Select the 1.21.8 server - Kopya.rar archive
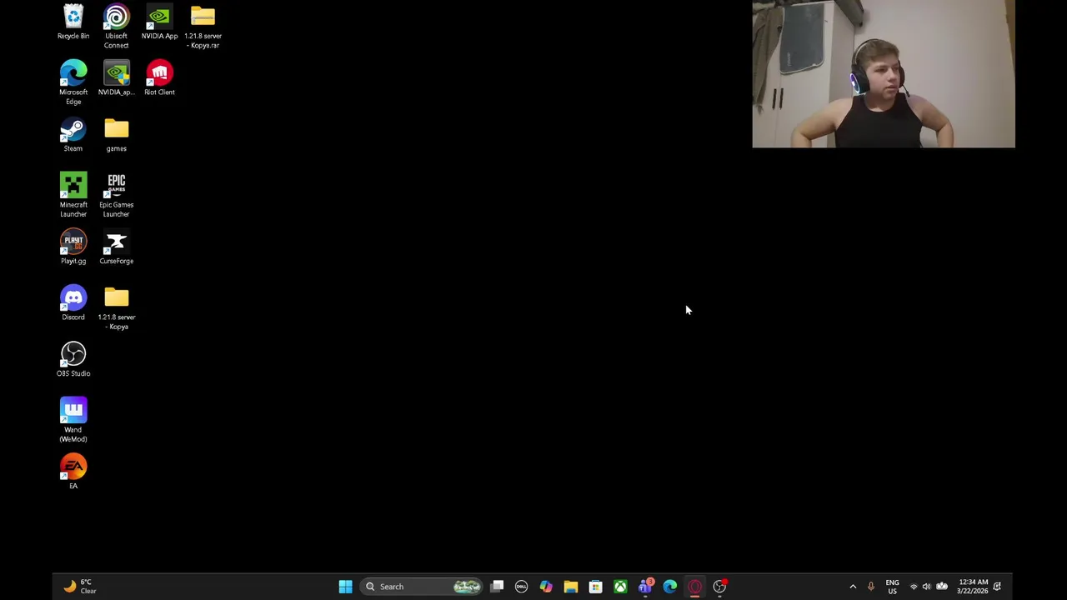 tap(203, 27)
